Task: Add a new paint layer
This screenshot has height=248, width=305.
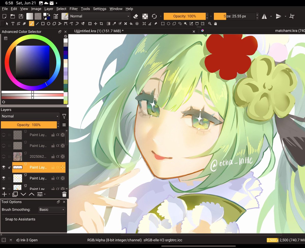Action: [x=4, y=194]
